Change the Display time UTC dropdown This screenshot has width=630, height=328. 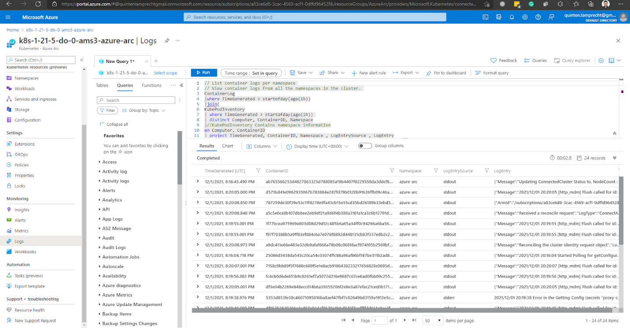(x=317, y=146)
